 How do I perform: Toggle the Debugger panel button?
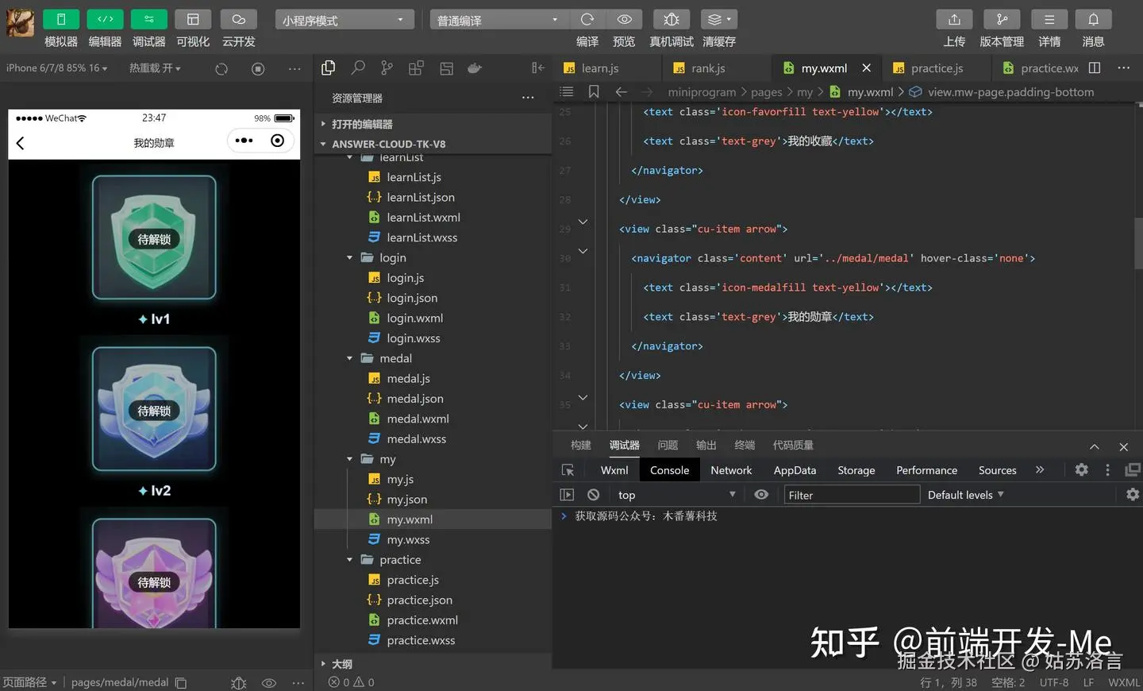click(148, 20)
